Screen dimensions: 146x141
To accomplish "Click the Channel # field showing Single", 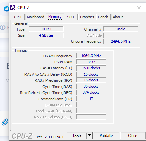I will pyautogui.click(x=121, y=29).
